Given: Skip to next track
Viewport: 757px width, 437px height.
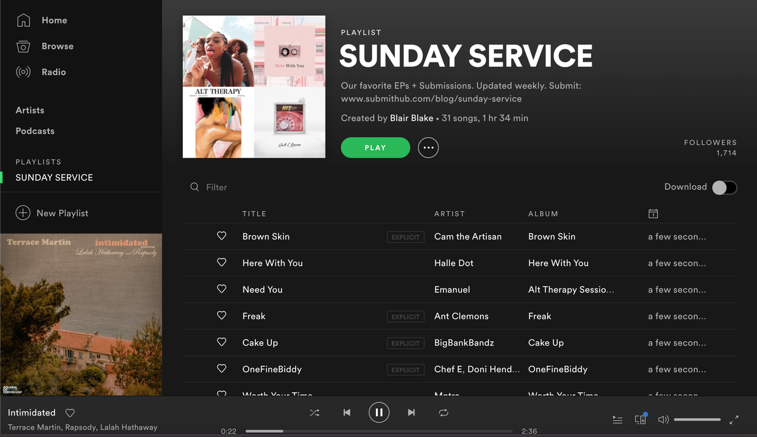Looking at the screenshot, I should pos(411,412).
